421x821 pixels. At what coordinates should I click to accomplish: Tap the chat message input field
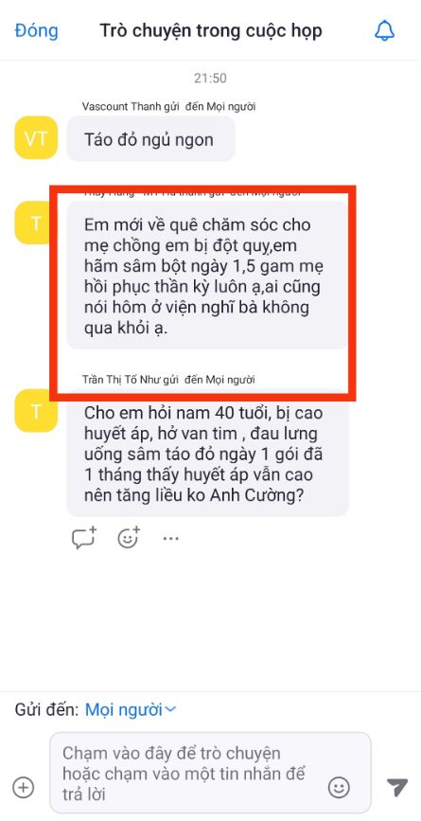tap(210, 773)
